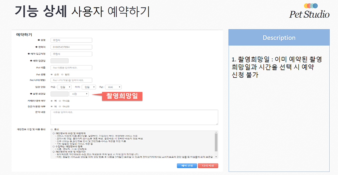Select 수컷 for Pet gender
The width and height of the screenshot is (338, 175).
click(x=52, y=74)
